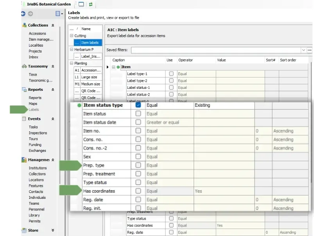Collapse the Cutting label group
Image resolution: width=314 pixels, height=236 pixels.
tap(72, 36)
